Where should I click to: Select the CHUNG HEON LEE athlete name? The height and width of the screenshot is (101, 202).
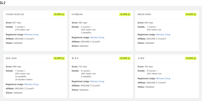(15, 14)
